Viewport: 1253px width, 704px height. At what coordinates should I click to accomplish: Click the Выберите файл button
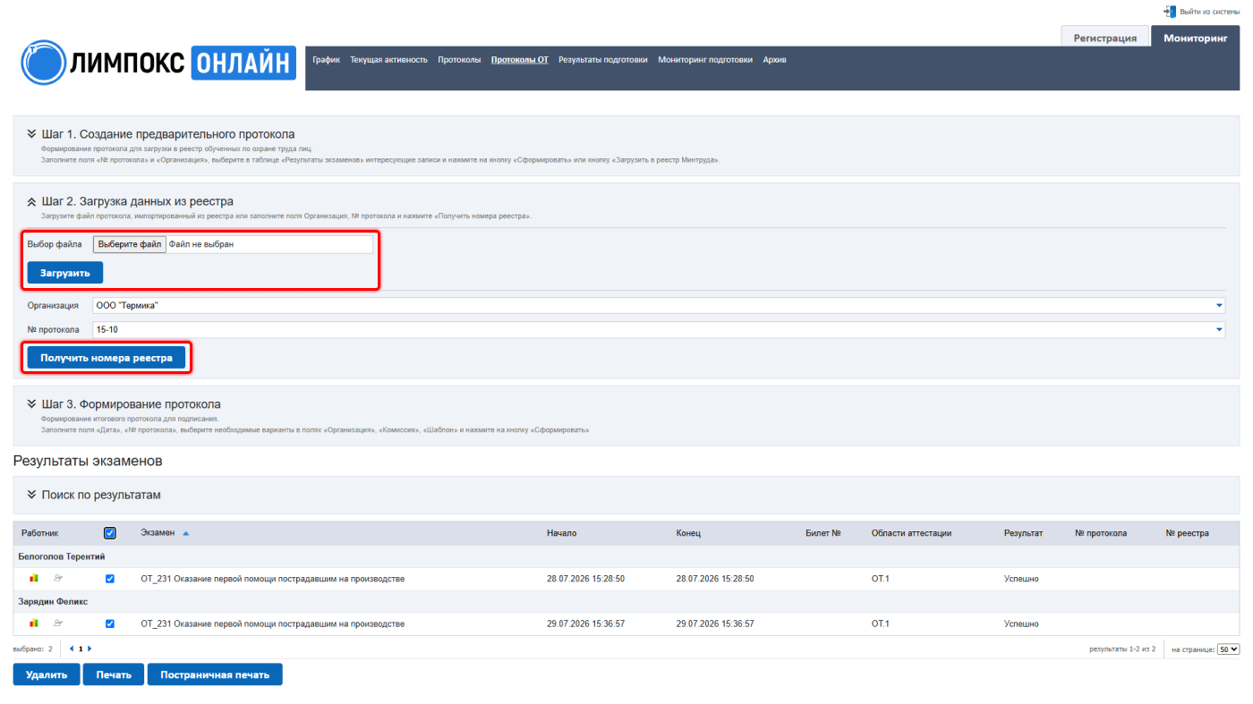(130, 244)
